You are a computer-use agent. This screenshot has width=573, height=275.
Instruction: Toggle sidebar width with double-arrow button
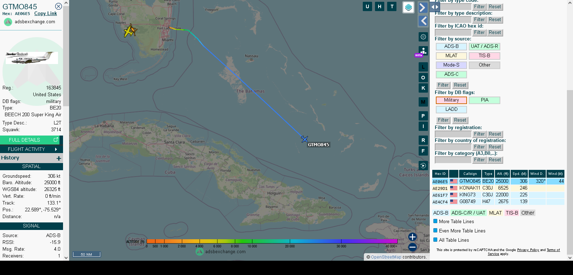coord(435,7)
